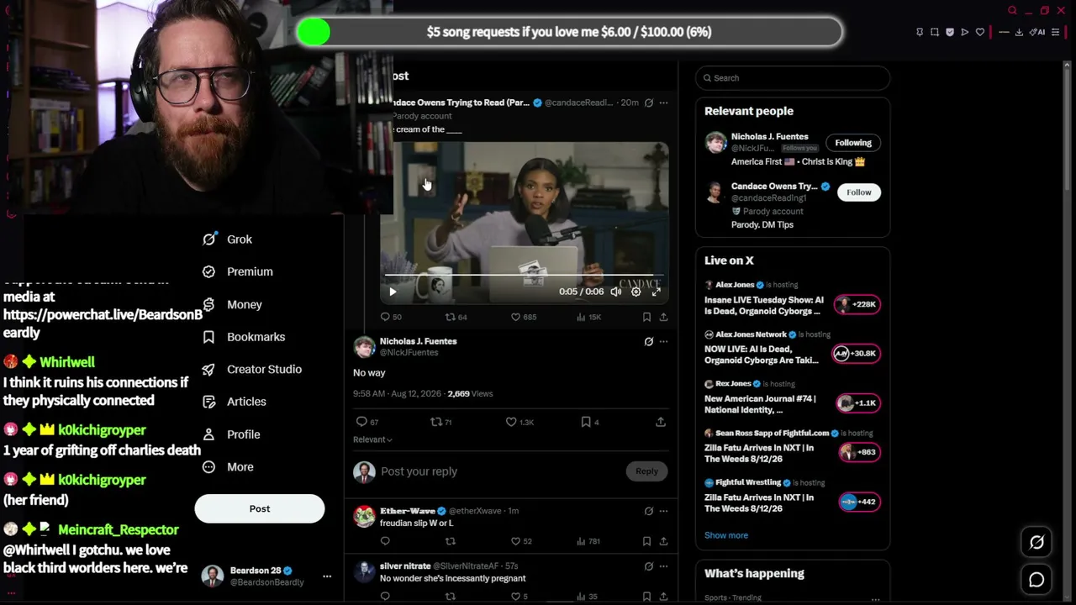Go to Money in the sidebar
The width and height of the screenshot is (1076, 605).
(232, 304)
